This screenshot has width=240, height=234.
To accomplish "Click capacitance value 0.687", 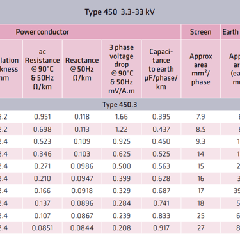I will point(161,191).
